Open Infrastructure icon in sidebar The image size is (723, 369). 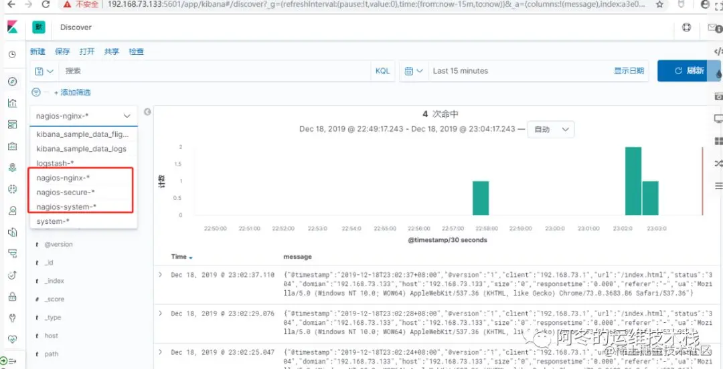click(x=13, y=211)
